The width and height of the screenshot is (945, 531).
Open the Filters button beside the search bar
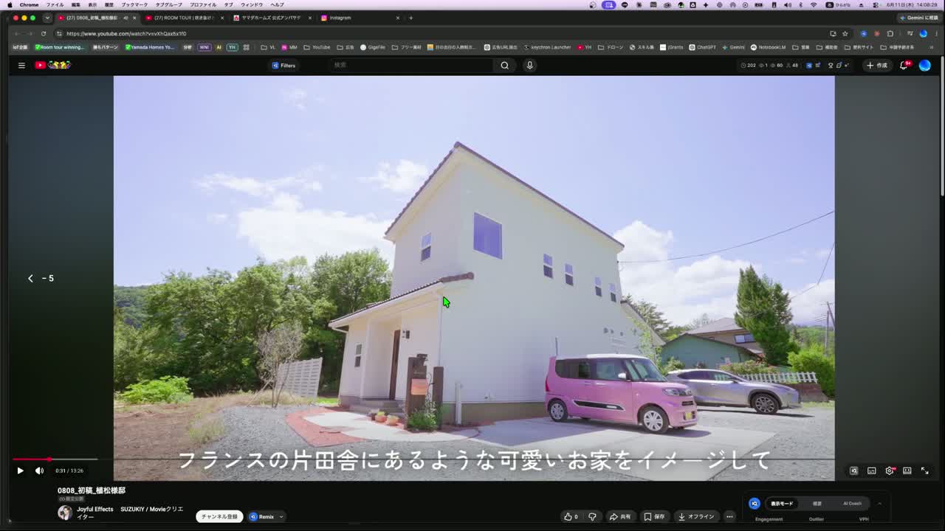[284, 65]
